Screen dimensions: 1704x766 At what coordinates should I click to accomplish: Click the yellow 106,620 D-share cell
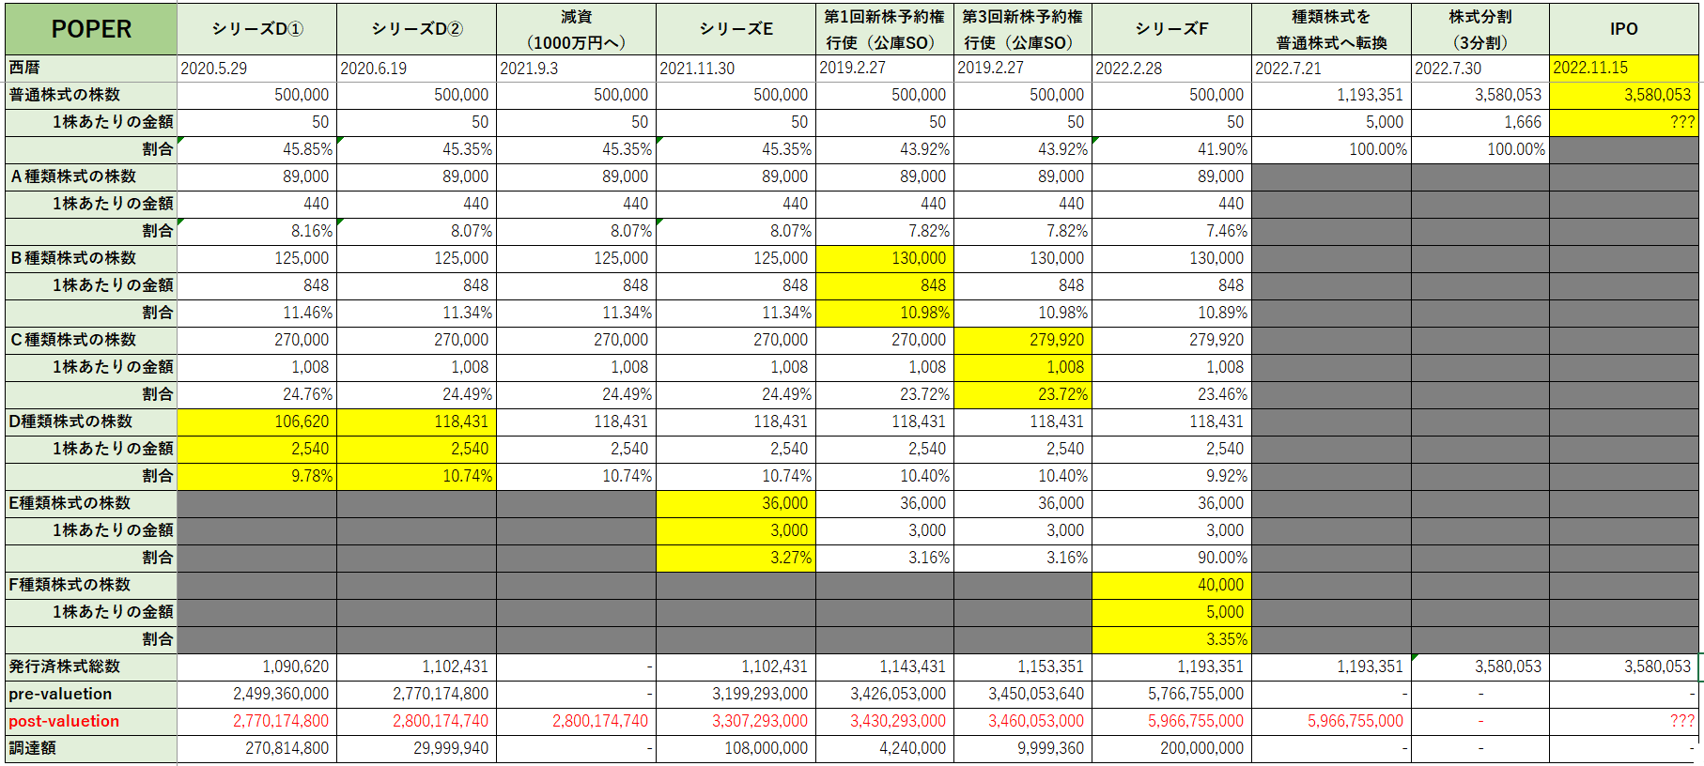tap(256, 421)
